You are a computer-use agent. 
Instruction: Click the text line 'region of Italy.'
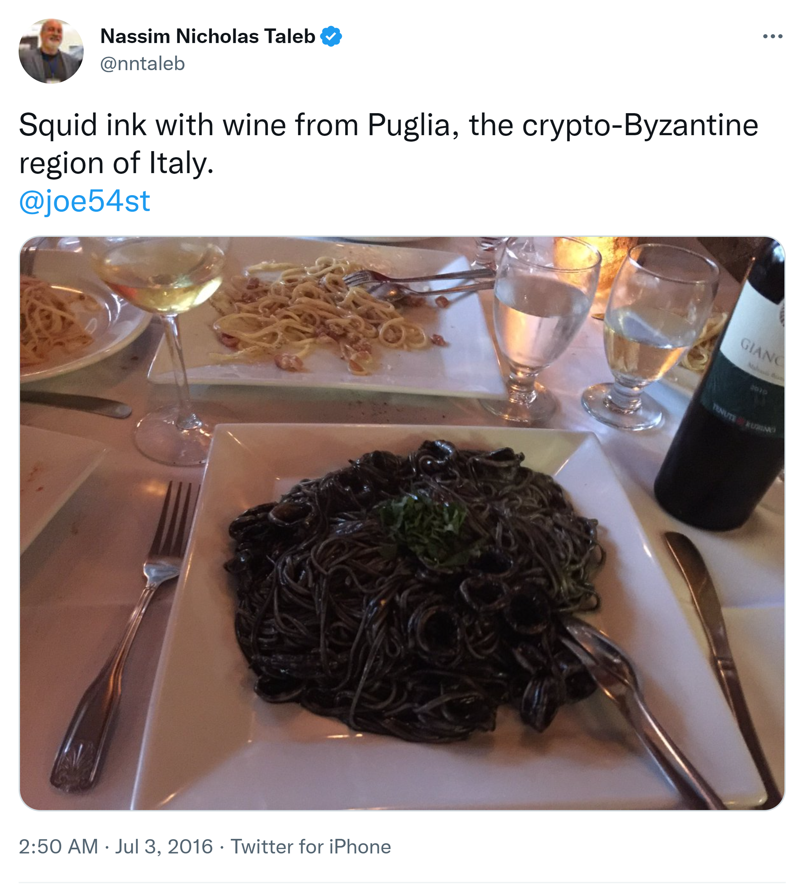116,163
